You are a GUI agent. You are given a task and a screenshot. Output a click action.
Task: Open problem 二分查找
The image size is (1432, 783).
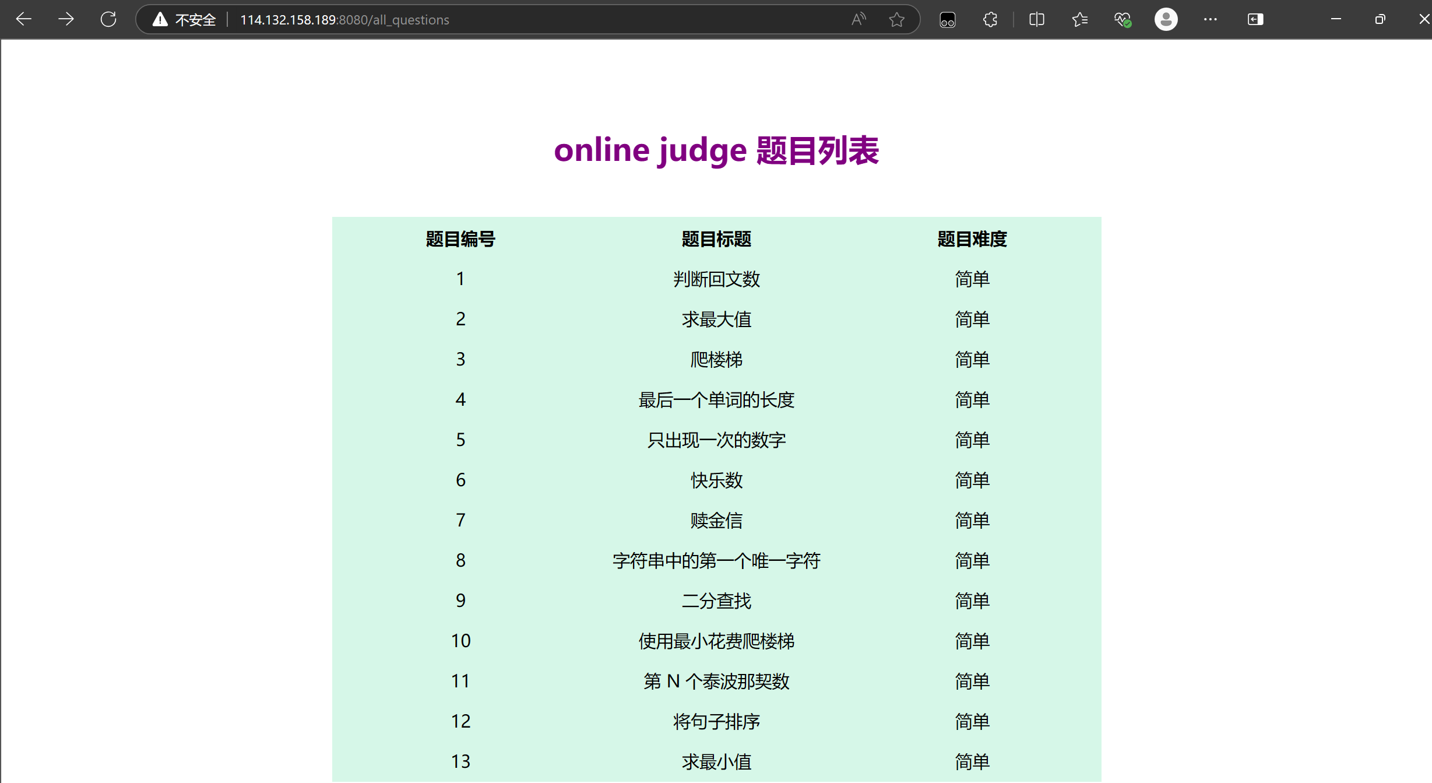(716, 601)
